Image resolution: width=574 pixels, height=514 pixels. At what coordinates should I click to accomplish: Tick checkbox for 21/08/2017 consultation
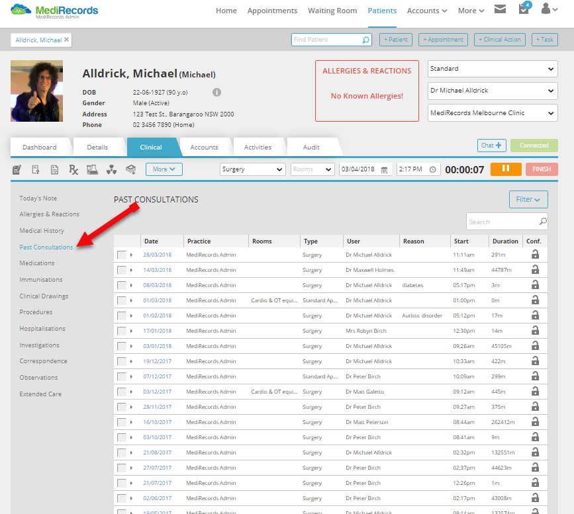tap(122, 453)
